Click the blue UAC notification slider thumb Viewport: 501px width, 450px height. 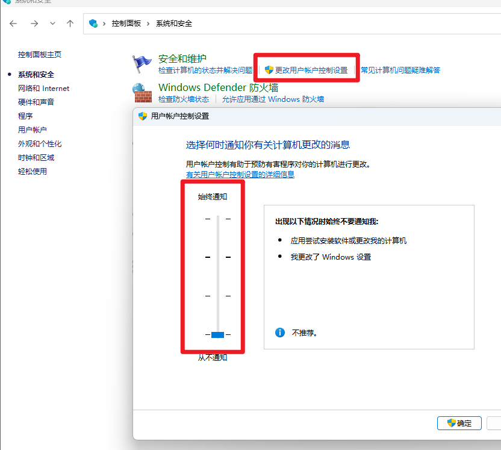[x=217, y=335]
